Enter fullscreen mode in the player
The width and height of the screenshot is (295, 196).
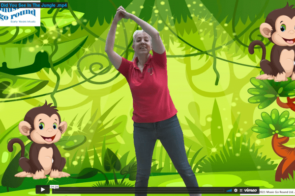click(241, 190)
